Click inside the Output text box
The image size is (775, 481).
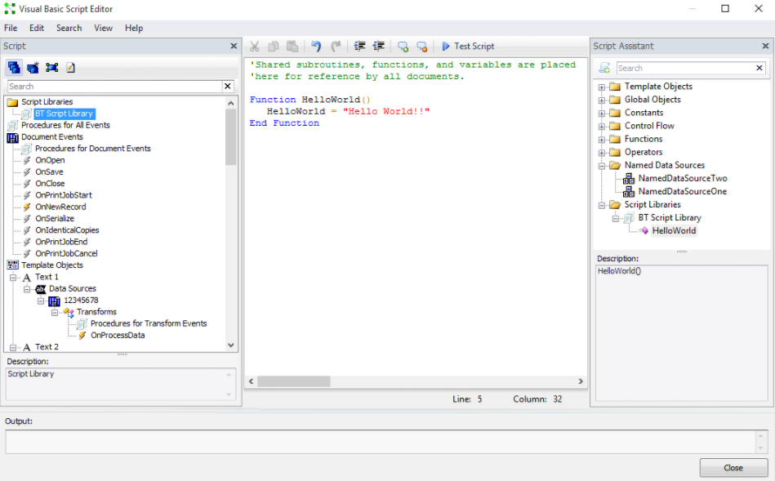click(x=380, y=442)
